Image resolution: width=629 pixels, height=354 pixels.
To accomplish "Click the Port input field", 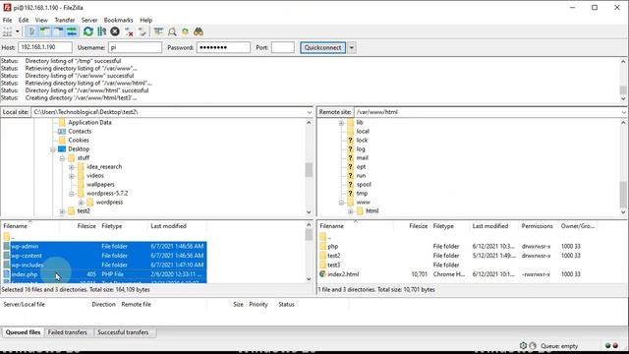I will point(283,47).
